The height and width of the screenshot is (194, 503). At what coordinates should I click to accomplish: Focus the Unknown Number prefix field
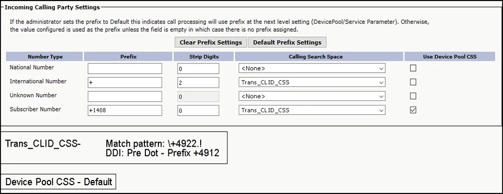125,96
